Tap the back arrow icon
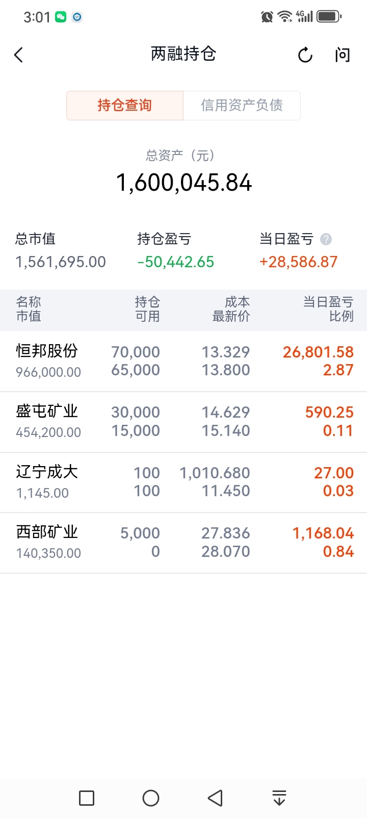Viewport: 367px width, 818px height. coord(19,55)
